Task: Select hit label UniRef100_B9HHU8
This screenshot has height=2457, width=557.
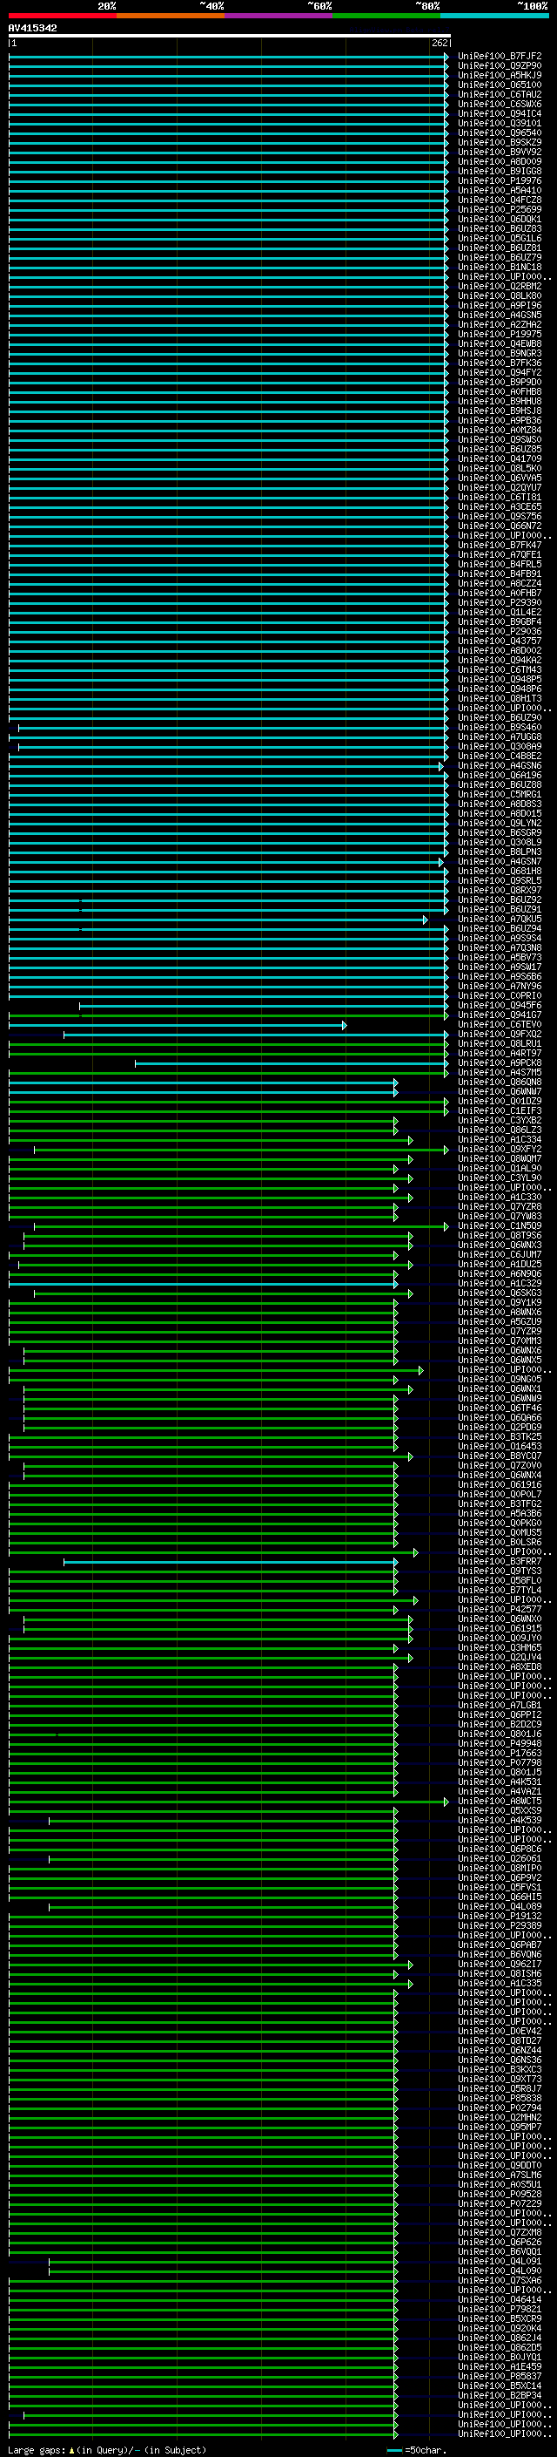Action: tap(500, 402)
